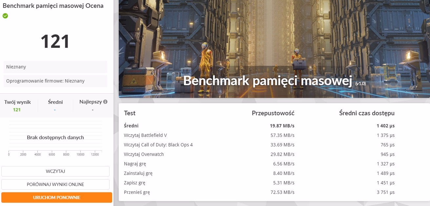Click the info icon next to Najlepszy

coord(105,102)
